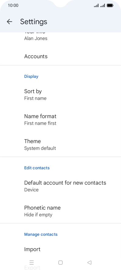The image size is (121, 270).
Task: Change the Name format option
Action: (x=60, y=119)
